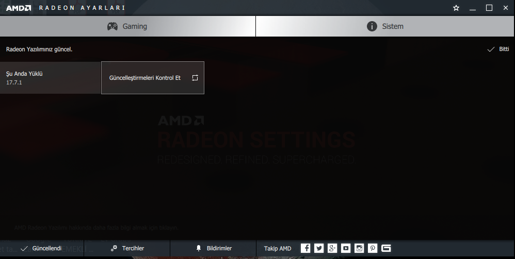Image resolution: width=515 pixels, height=259 pixels.
Task: Click the Bitti button
Action: tap(498, 49)
